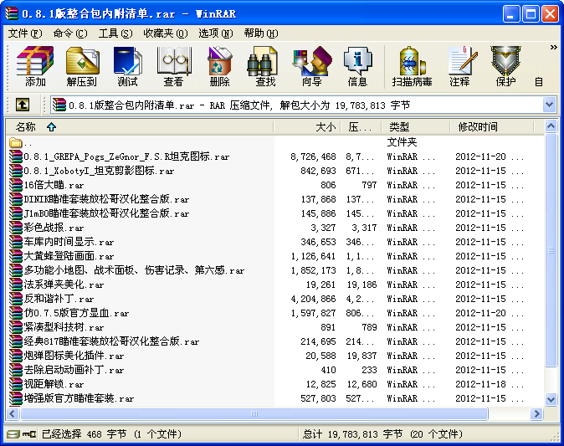Open the 工具(S) menu
564x446 pixels.
(x=115, y=33)
